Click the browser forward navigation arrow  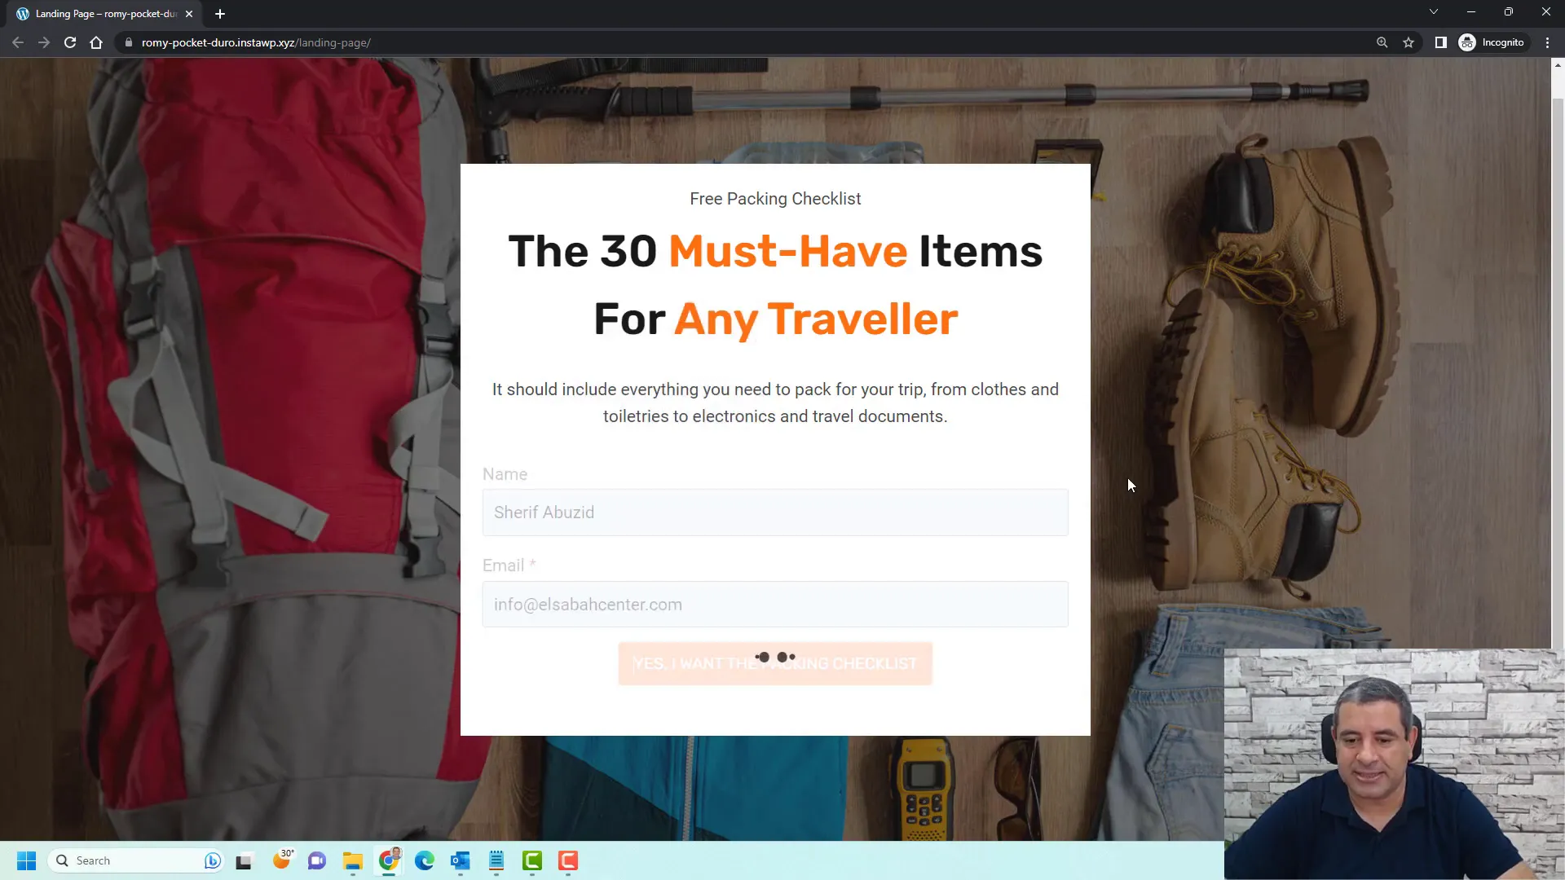click(43, 42)
